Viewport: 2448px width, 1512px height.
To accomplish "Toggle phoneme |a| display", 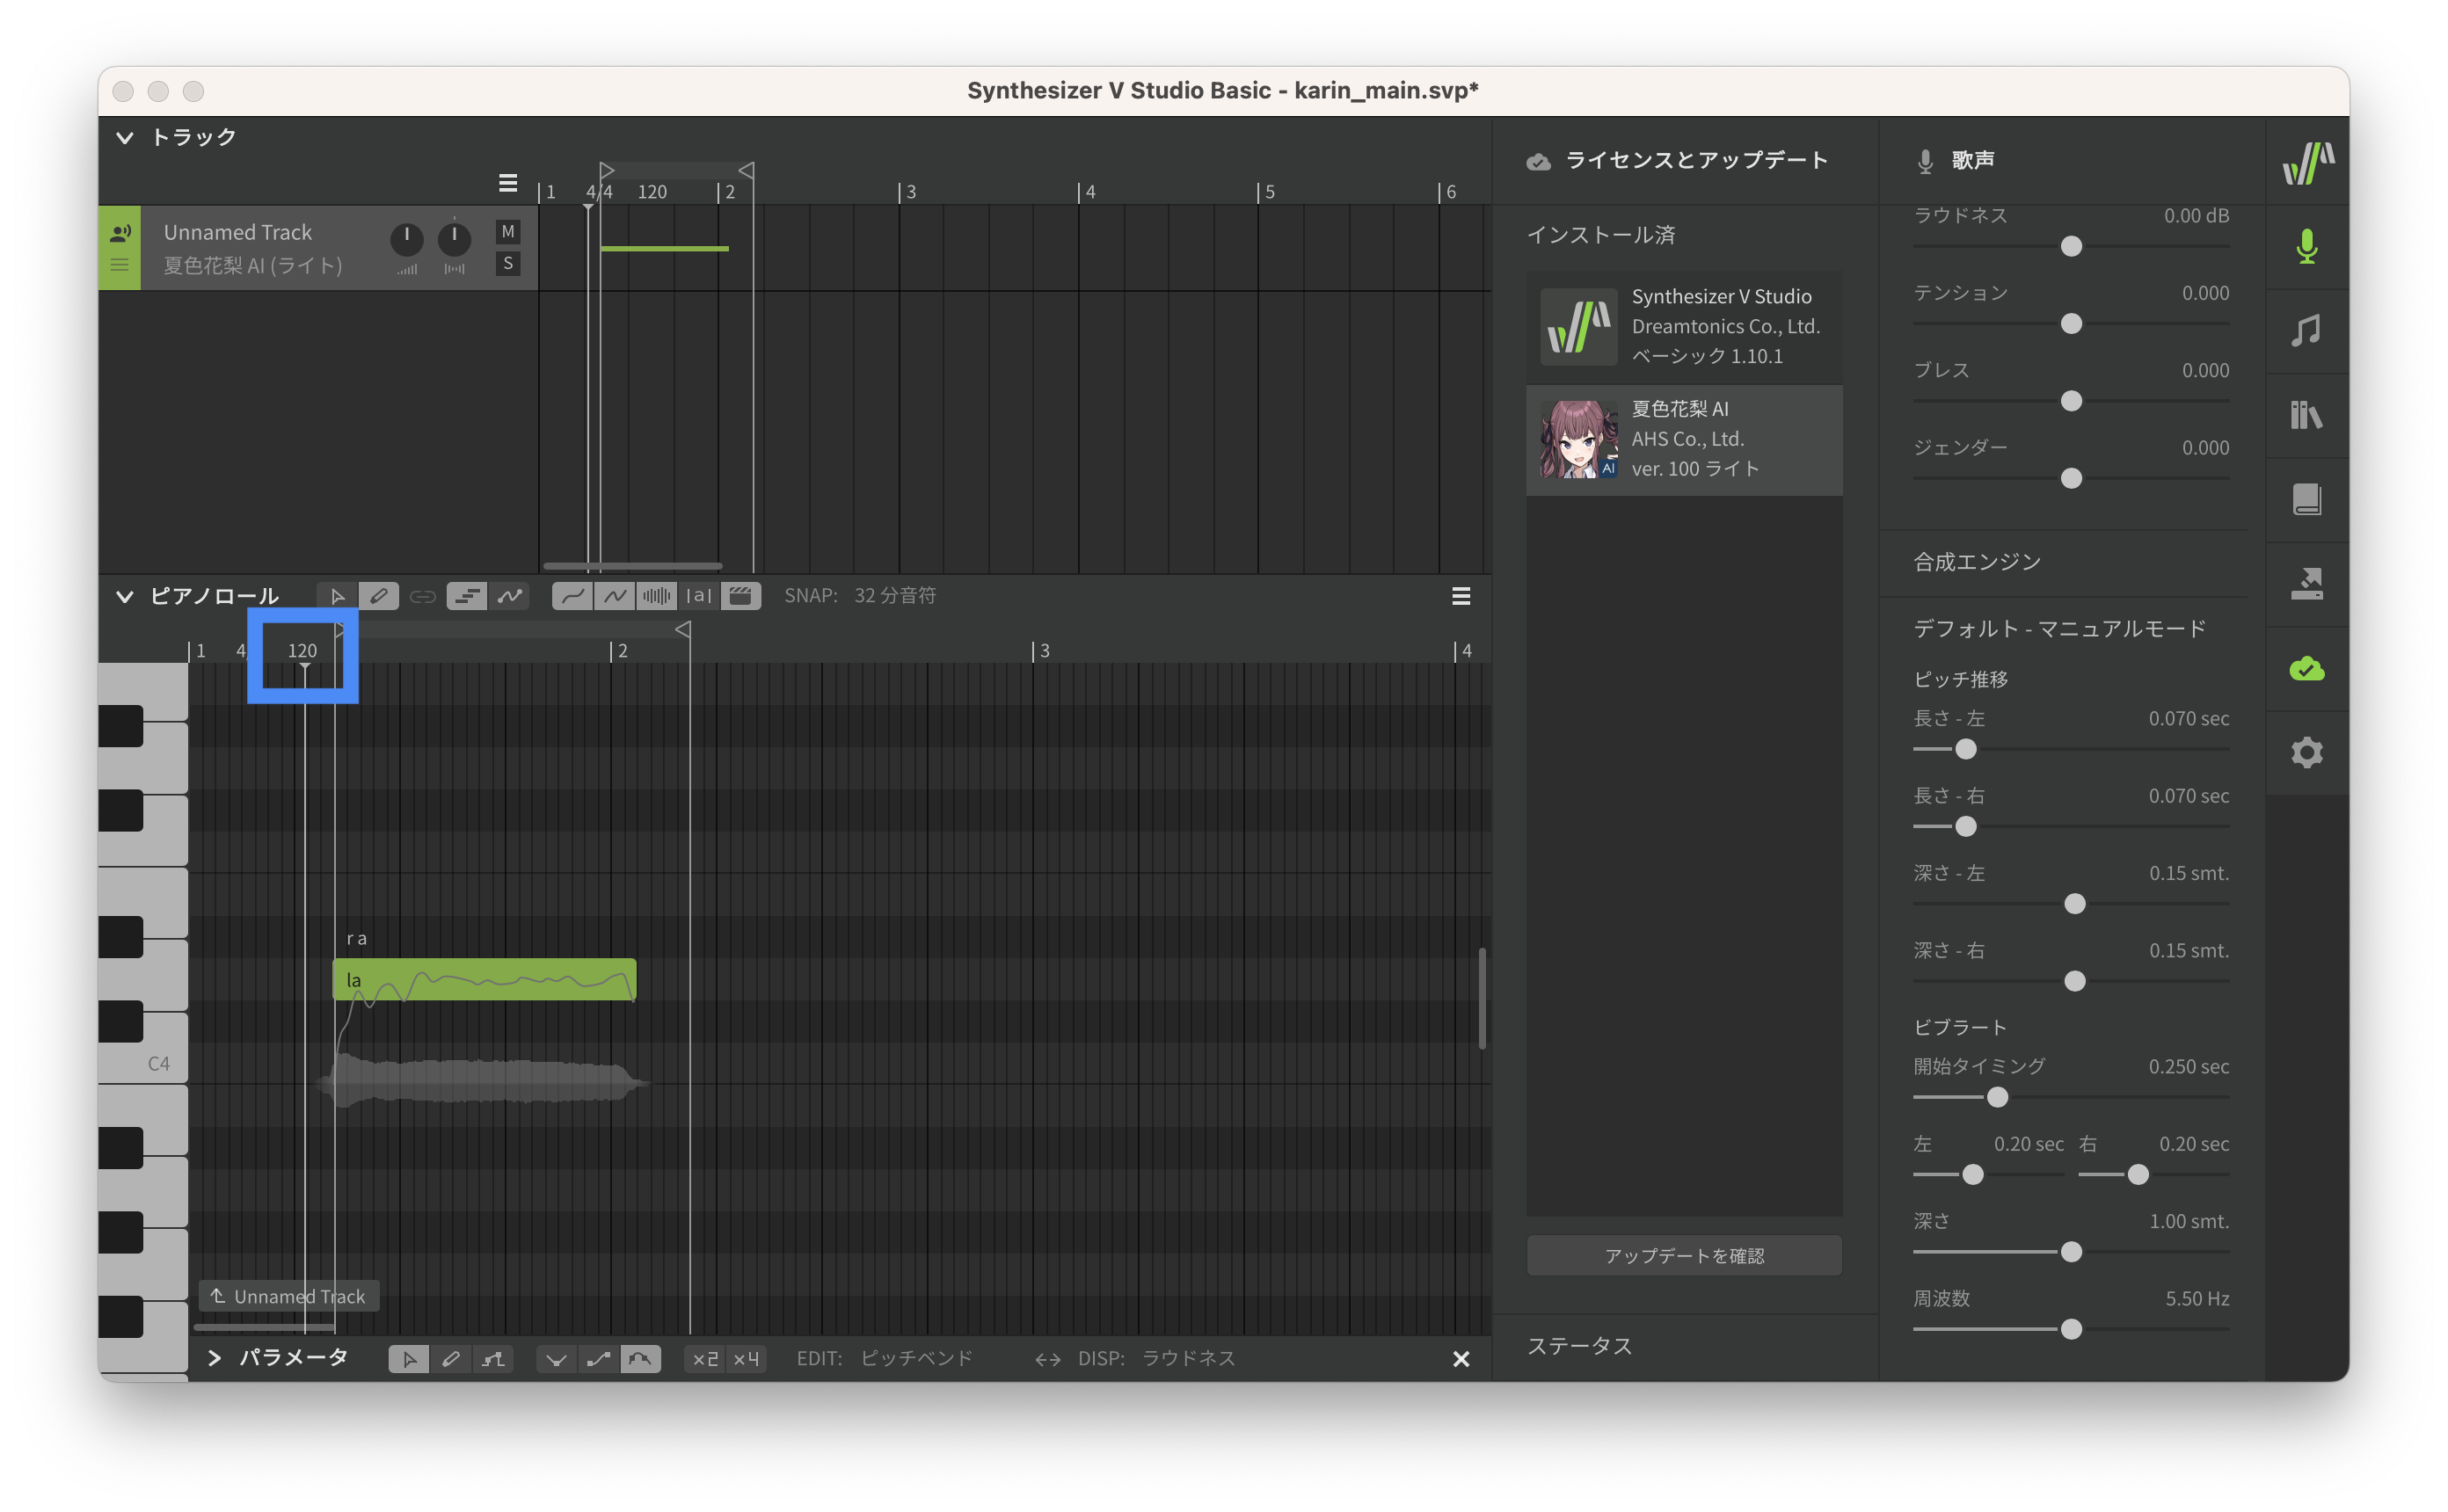I will click(699, 596).
